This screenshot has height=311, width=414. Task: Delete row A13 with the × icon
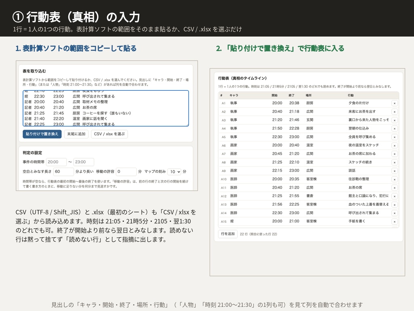(x=395, y=204)
